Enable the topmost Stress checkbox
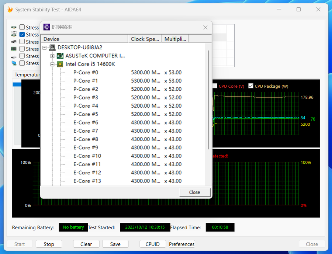This screenshot has width=332, height=254. point(22,27)
